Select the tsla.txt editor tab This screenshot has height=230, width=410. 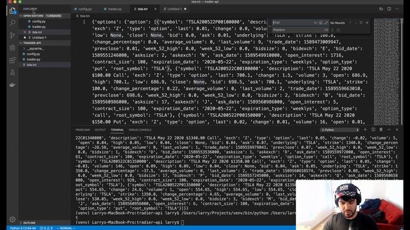tap(142, 9)
